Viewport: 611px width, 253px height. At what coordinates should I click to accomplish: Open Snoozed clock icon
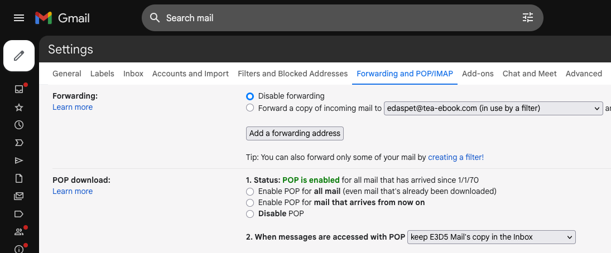19,125
